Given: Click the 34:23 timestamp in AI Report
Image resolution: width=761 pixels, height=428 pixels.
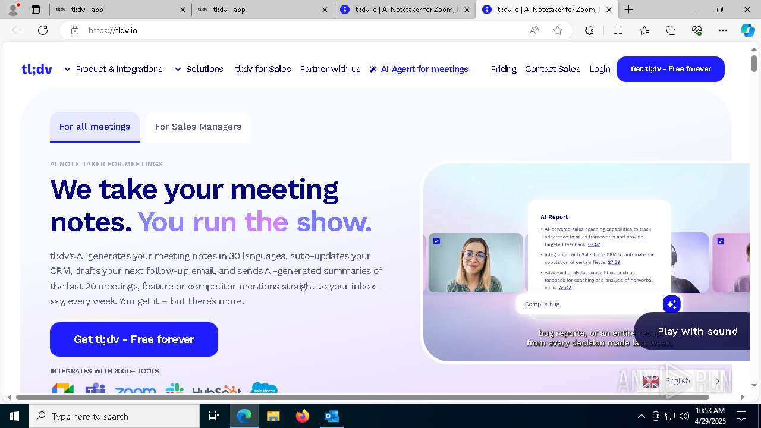Looking at the screenshot, I should pyautogui.click(x=565, y=288).
